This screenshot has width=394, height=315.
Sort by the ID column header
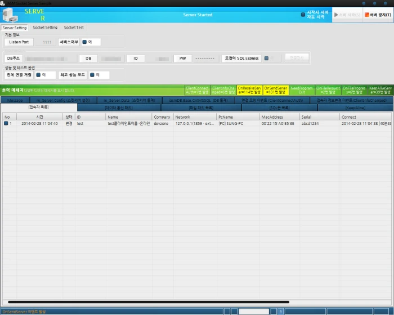90,117
